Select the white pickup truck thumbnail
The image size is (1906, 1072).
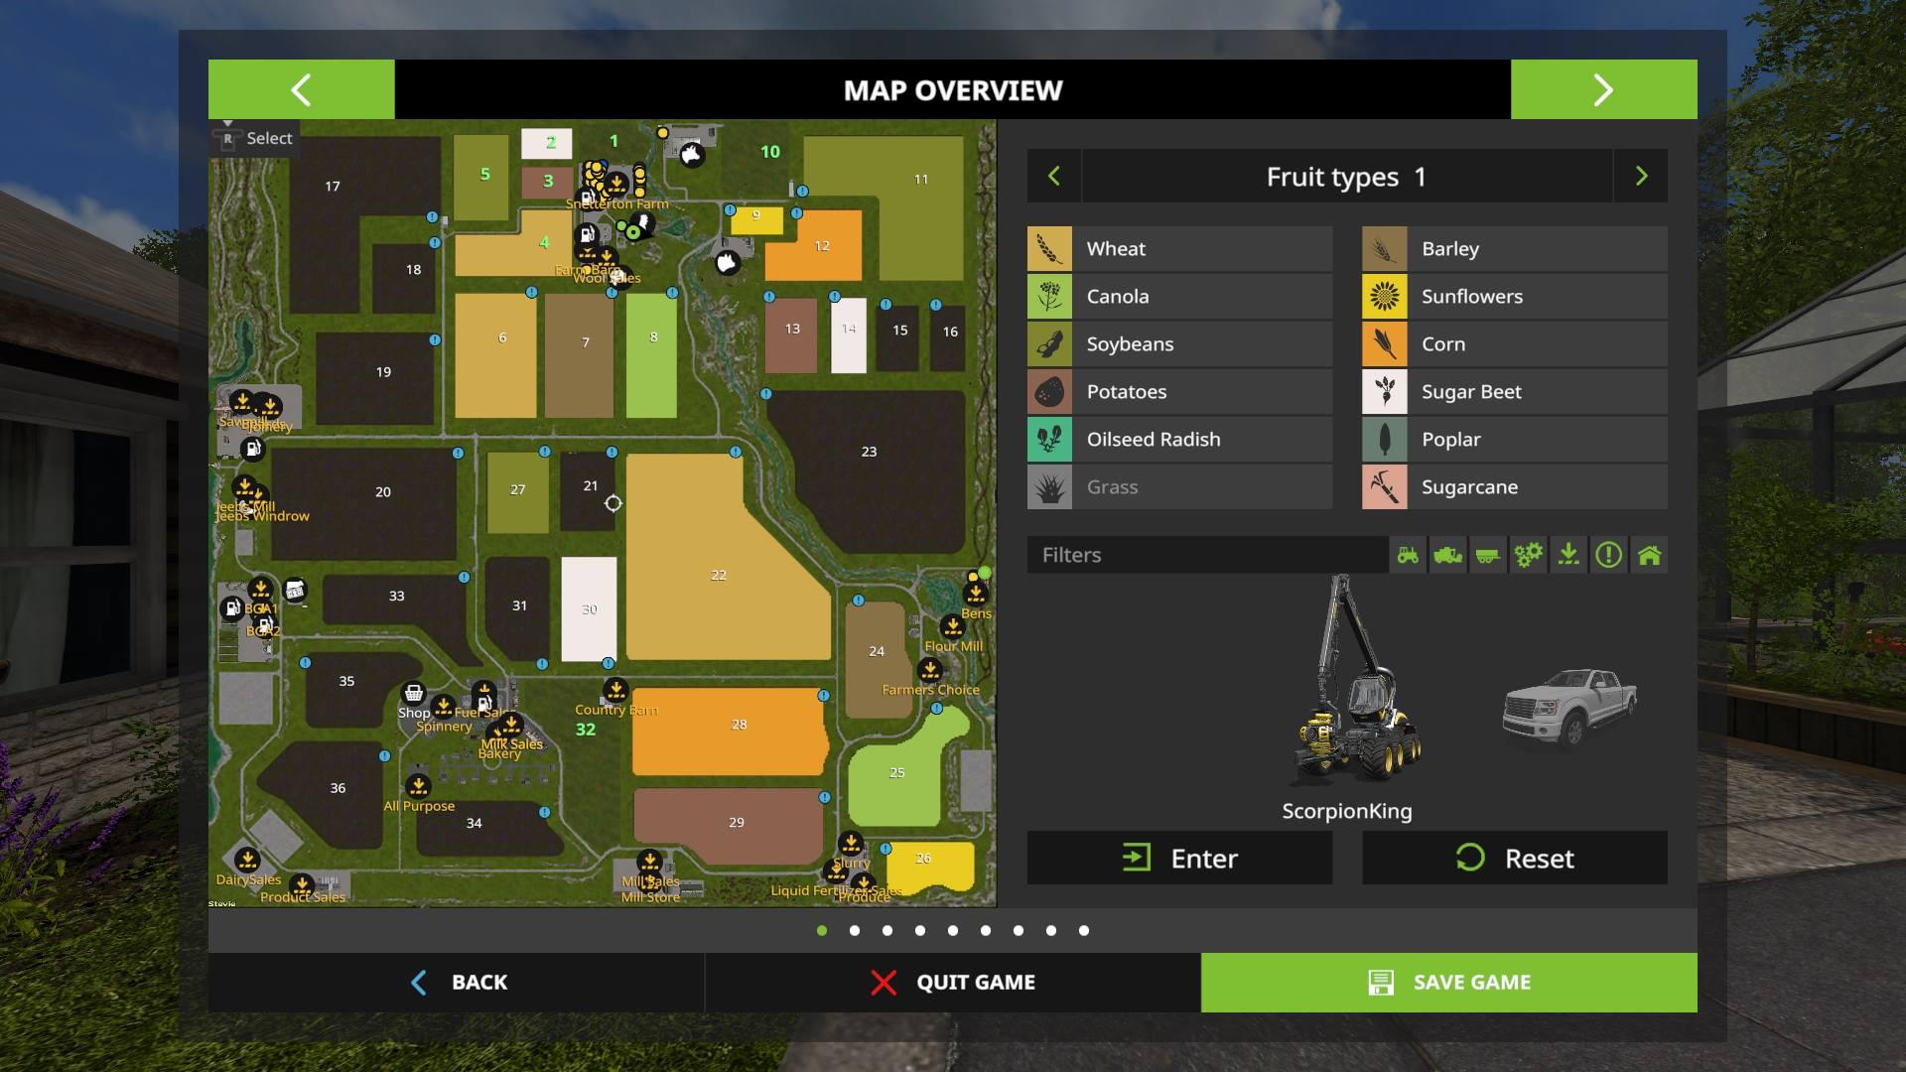(x=1568, y=707)
